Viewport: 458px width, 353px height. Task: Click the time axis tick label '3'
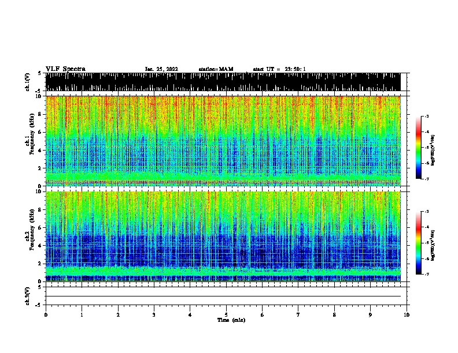coord(154,315)
